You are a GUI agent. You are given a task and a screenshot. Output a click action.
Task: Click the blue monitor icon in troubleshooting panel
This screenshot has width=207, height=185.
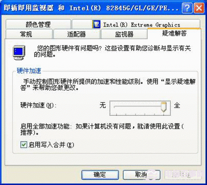tap(19, 53)
